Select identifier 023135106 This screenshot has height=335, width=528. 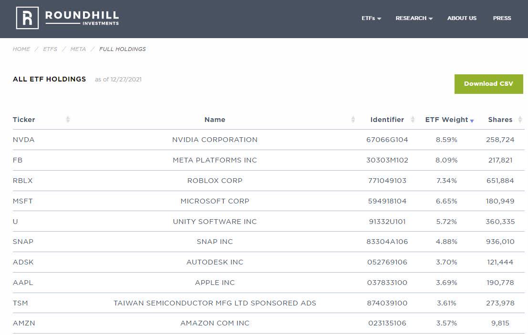387,323
